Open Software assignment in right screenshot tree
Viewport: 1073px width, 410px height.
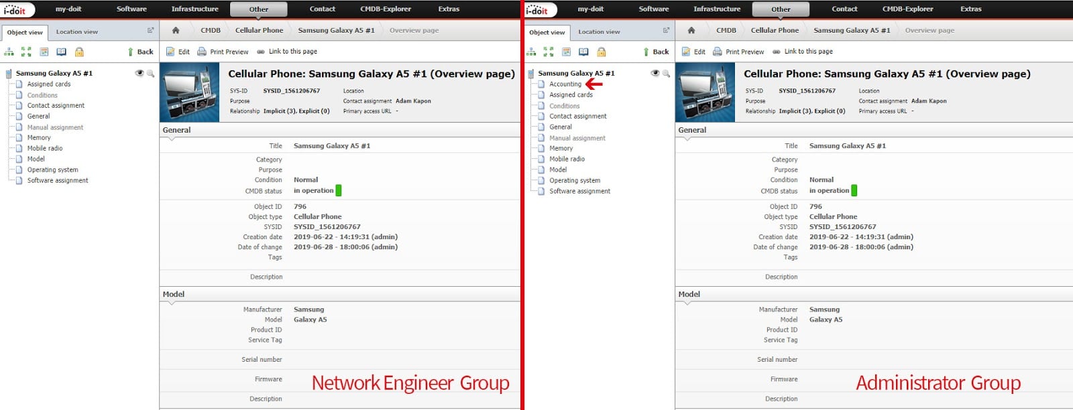[580, 192]
